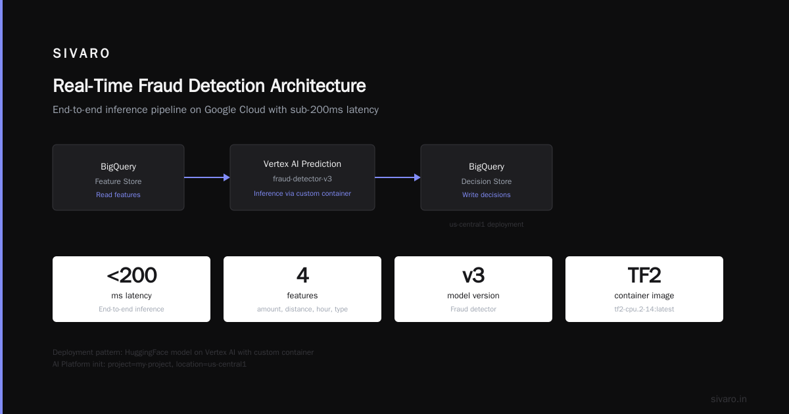
Task: Select the Real-Time Fraud Detection Architecture title
Action: (x=209, y=86)
